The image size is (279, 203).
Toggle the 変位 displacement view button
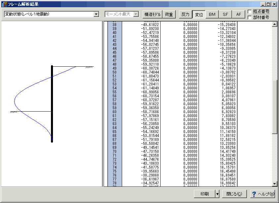(x=199, y=15)
